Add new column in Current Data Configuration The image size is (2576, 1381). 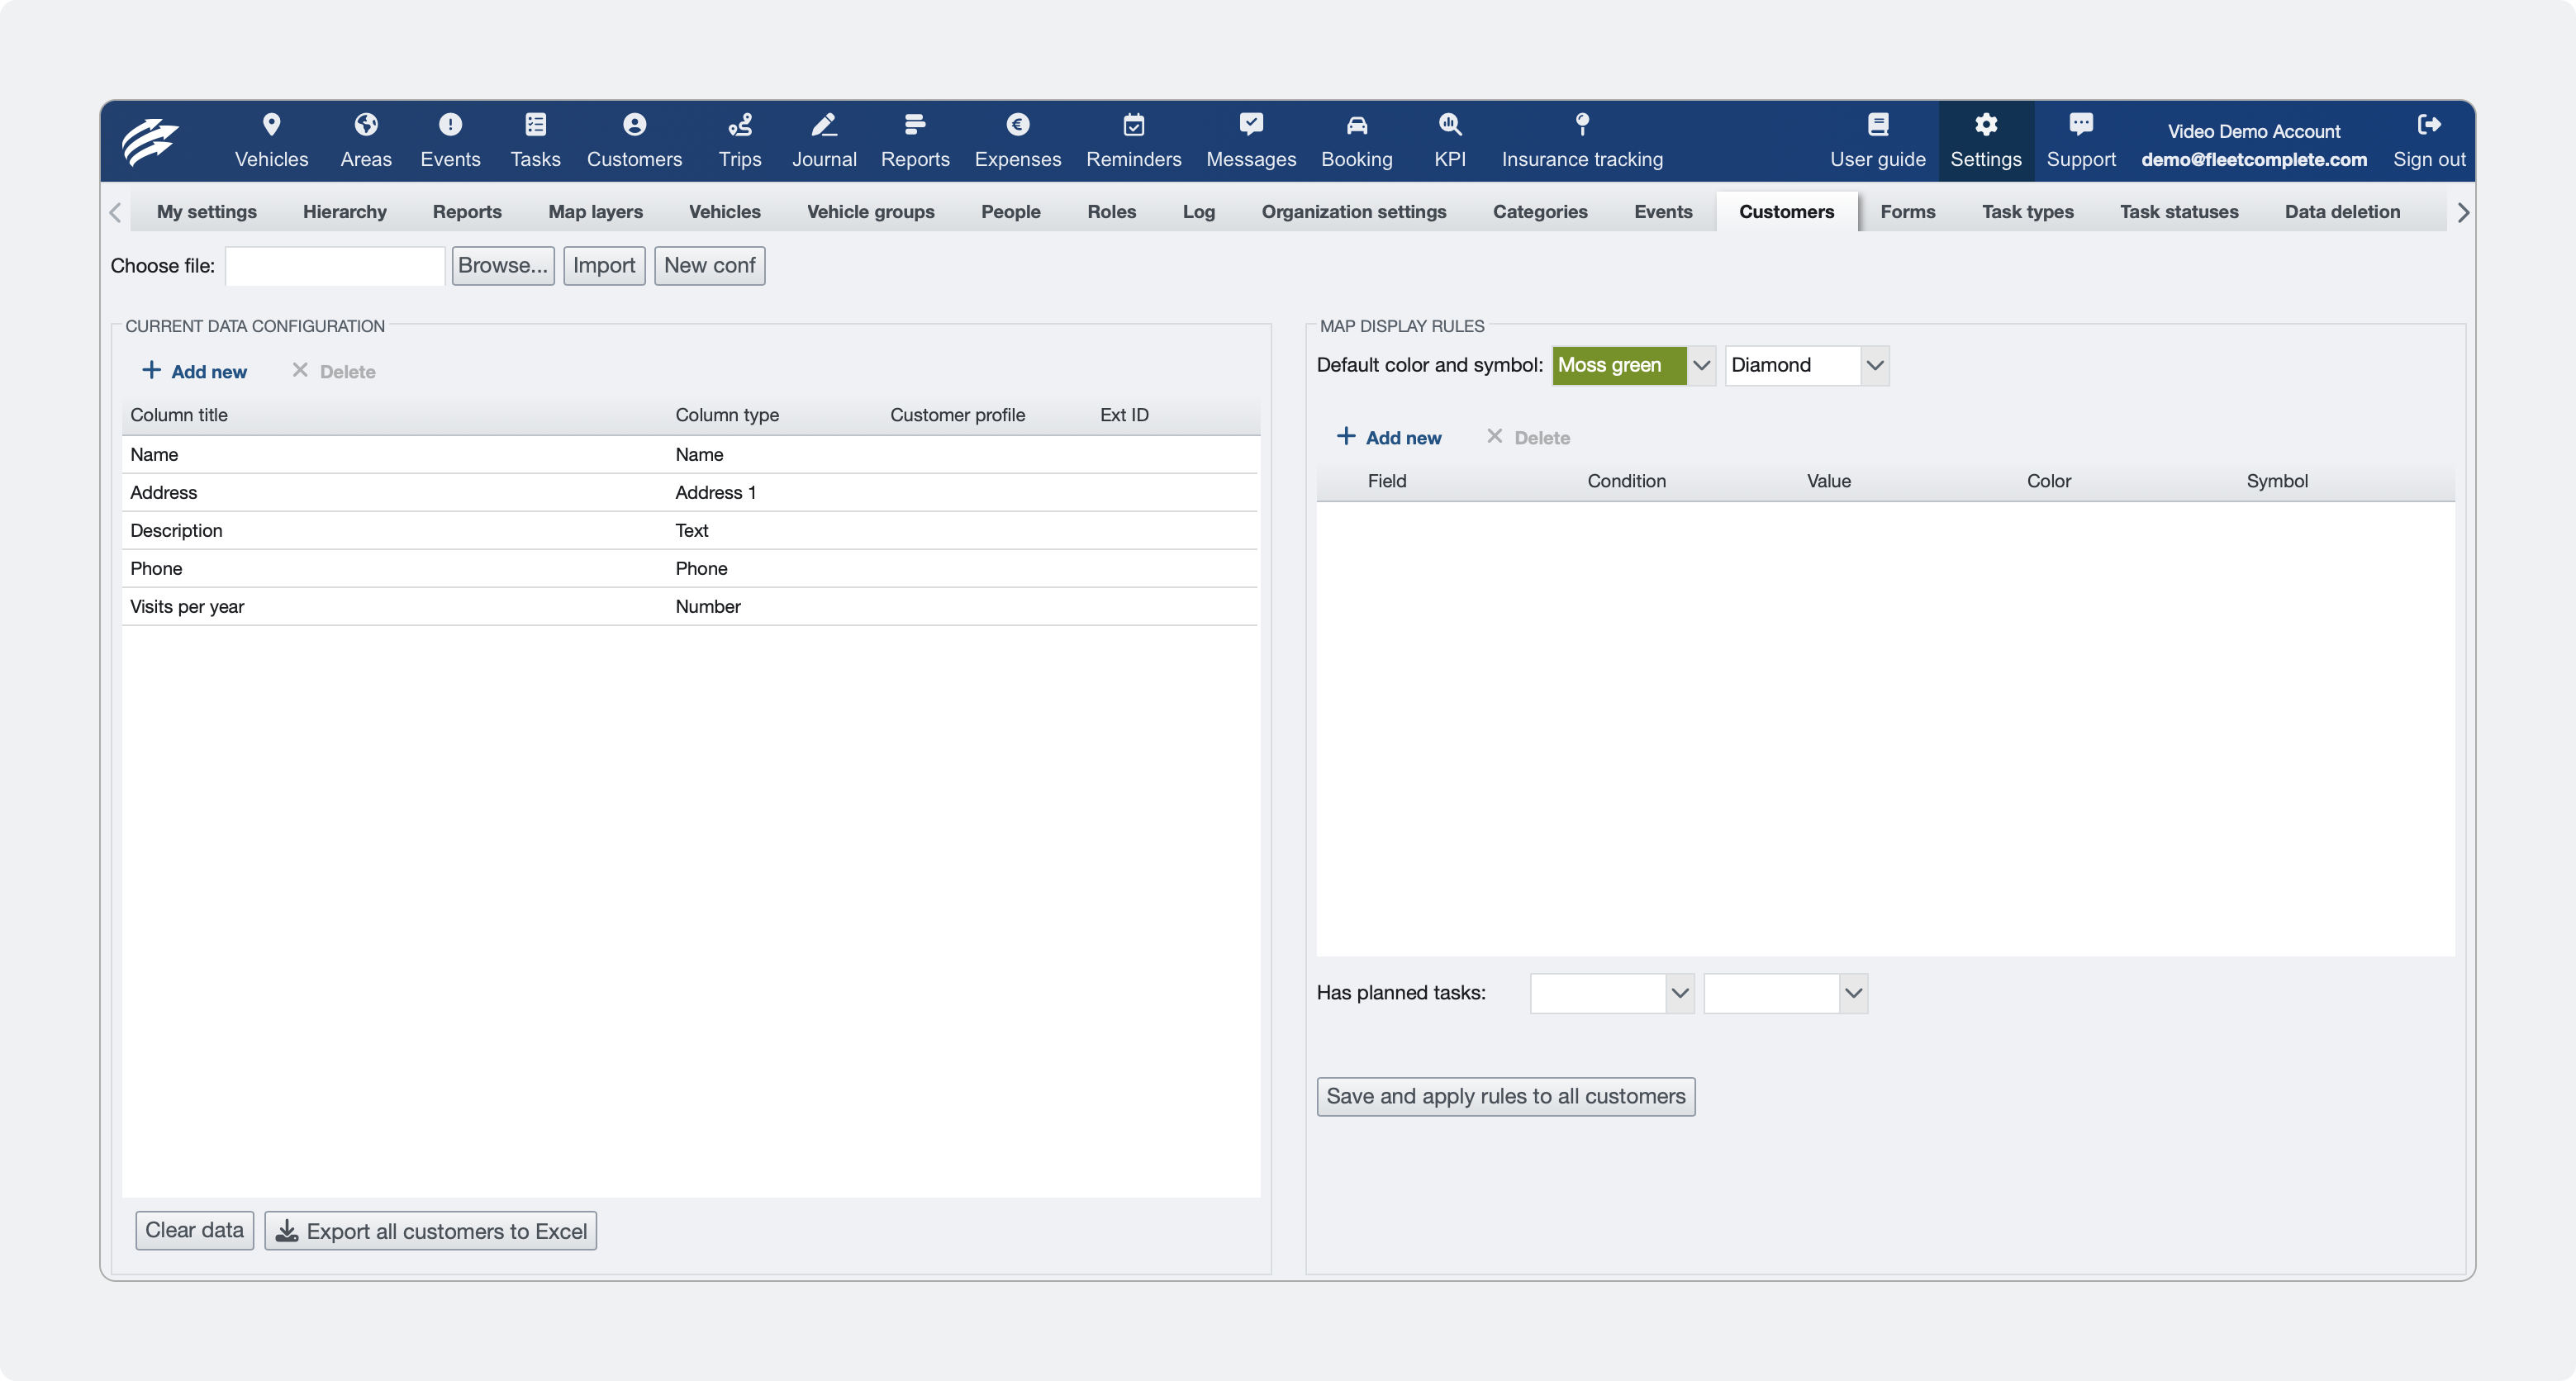[195, 371]
